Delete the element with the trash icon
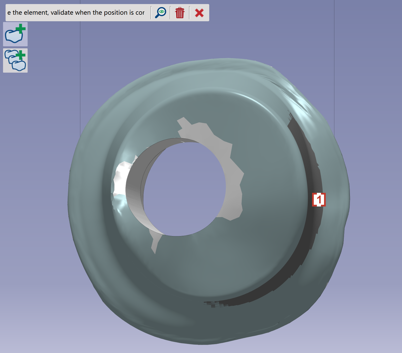This screenshot has height=353, width=402. coord(180,13)
